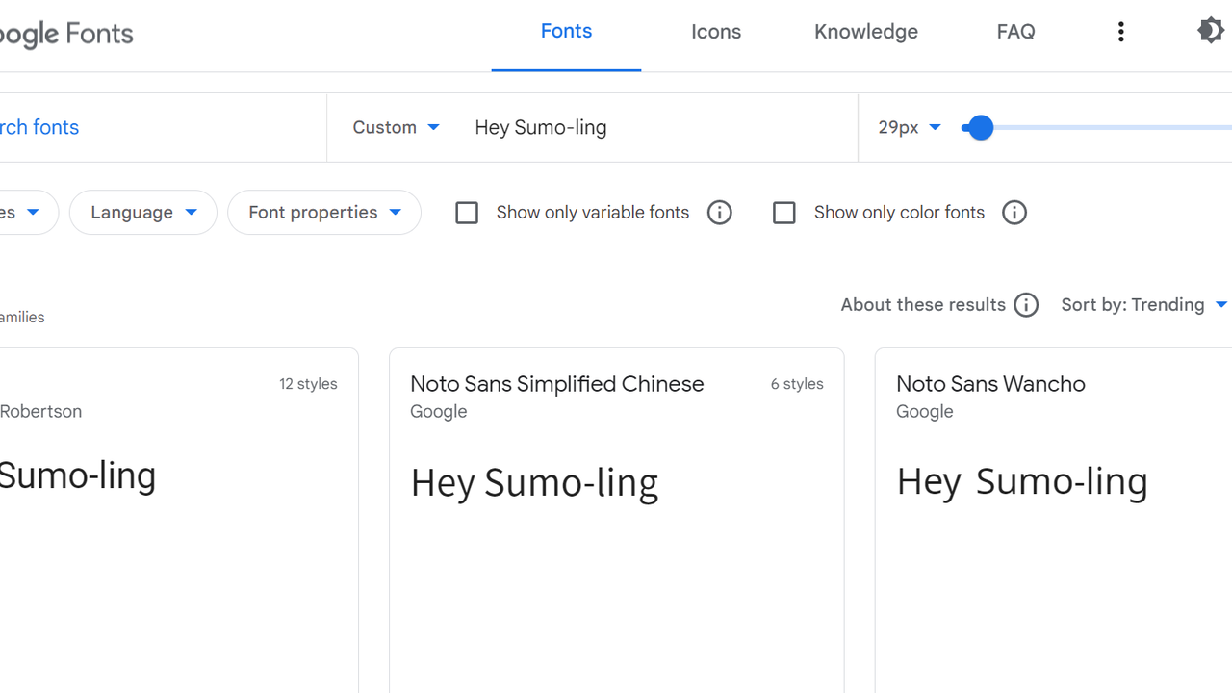Click the 12 styles label
This screenshot has height=693, width=1232.
point(308,384)
